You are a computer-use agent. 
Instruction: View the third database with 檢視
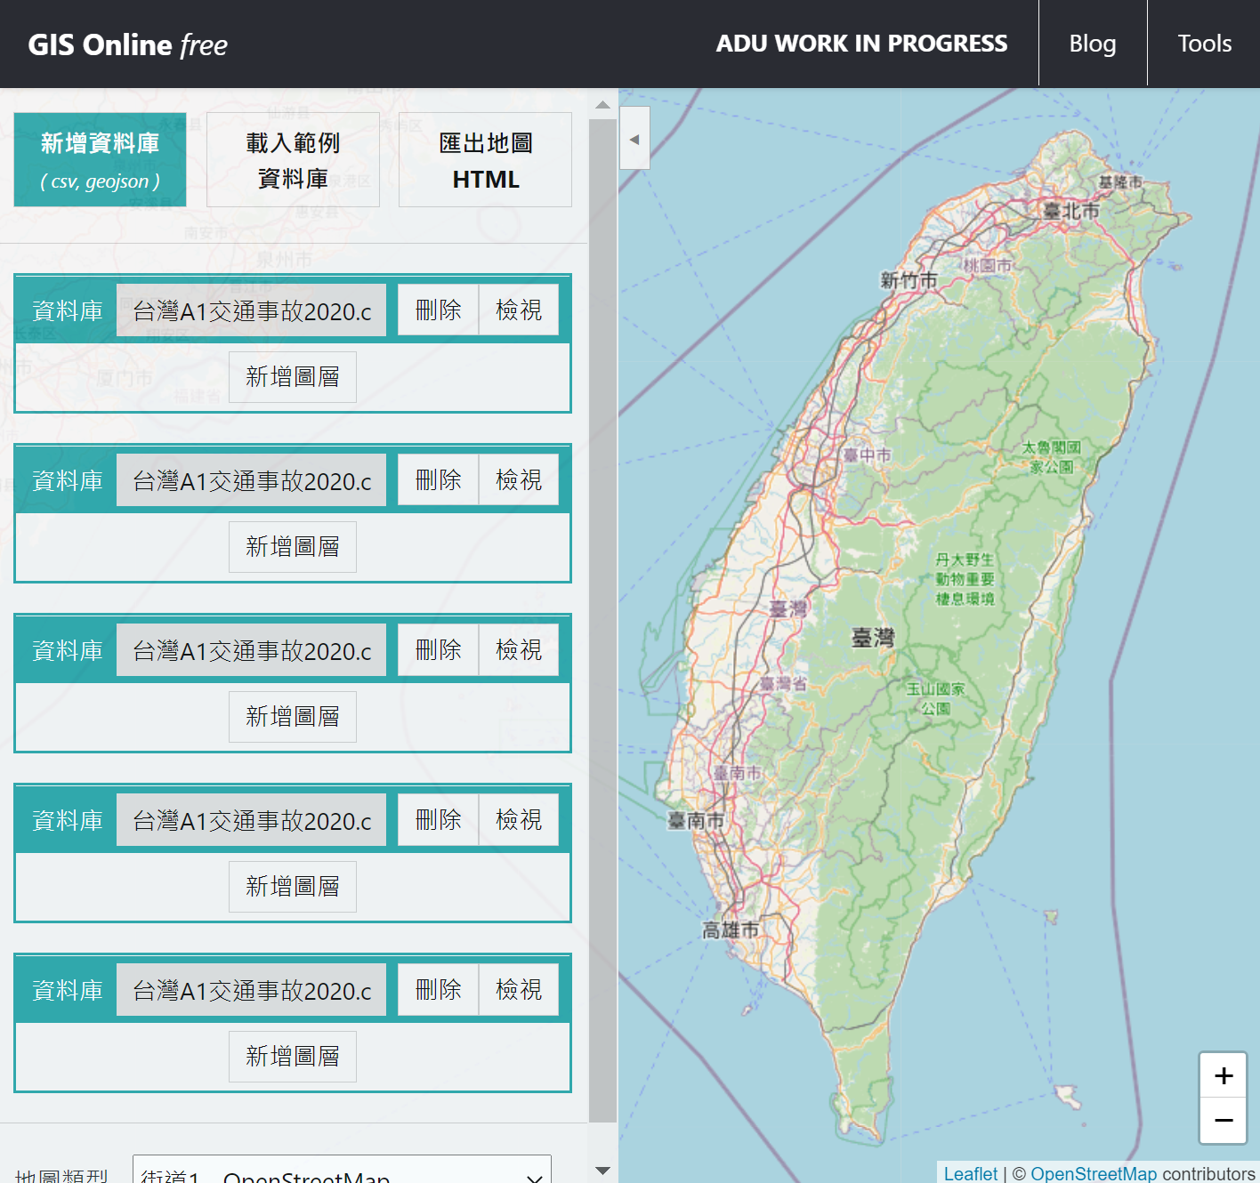pos(519,650)
